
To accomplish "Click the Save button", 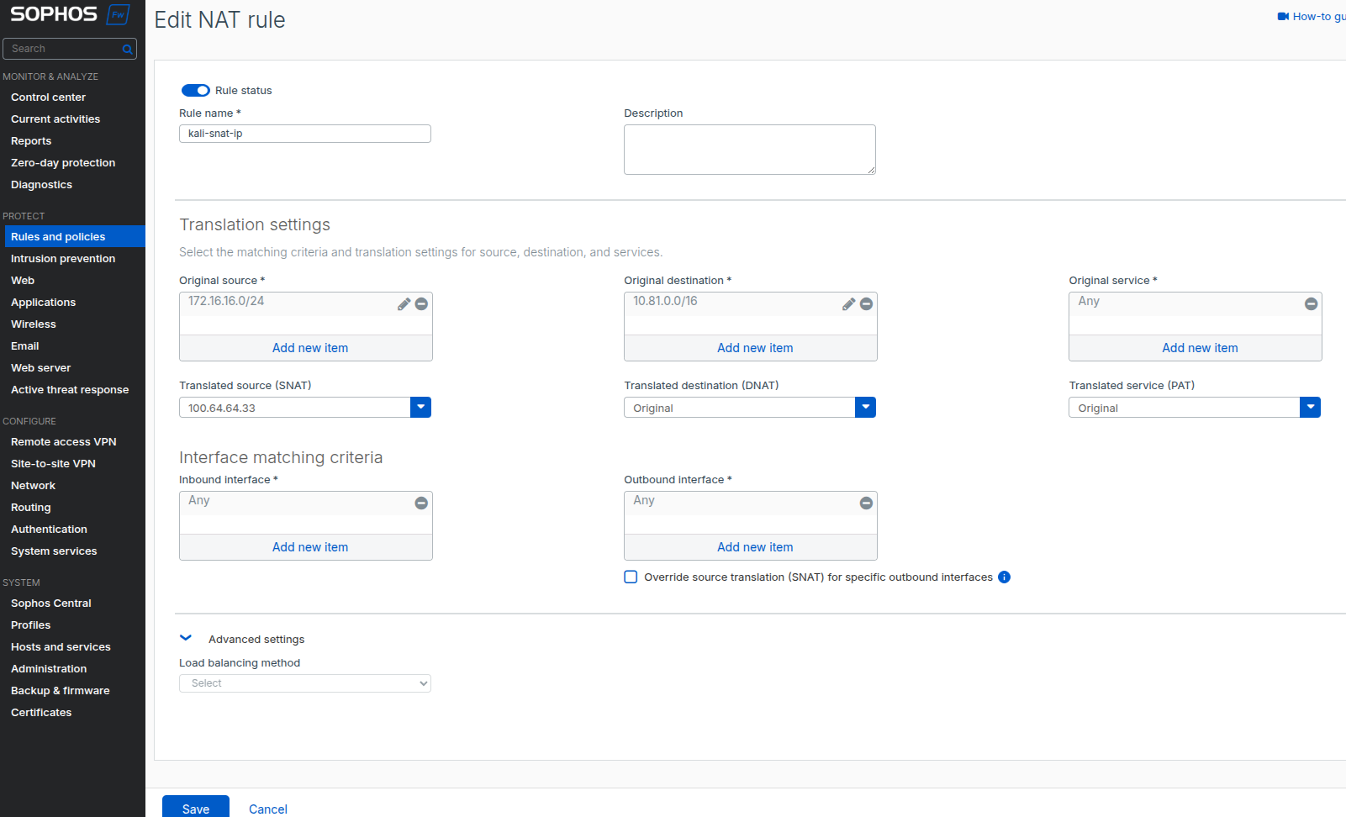I will (195, 808).
